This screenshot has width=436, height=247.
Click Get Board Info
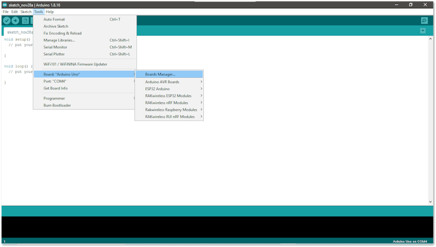pos(85,88)
